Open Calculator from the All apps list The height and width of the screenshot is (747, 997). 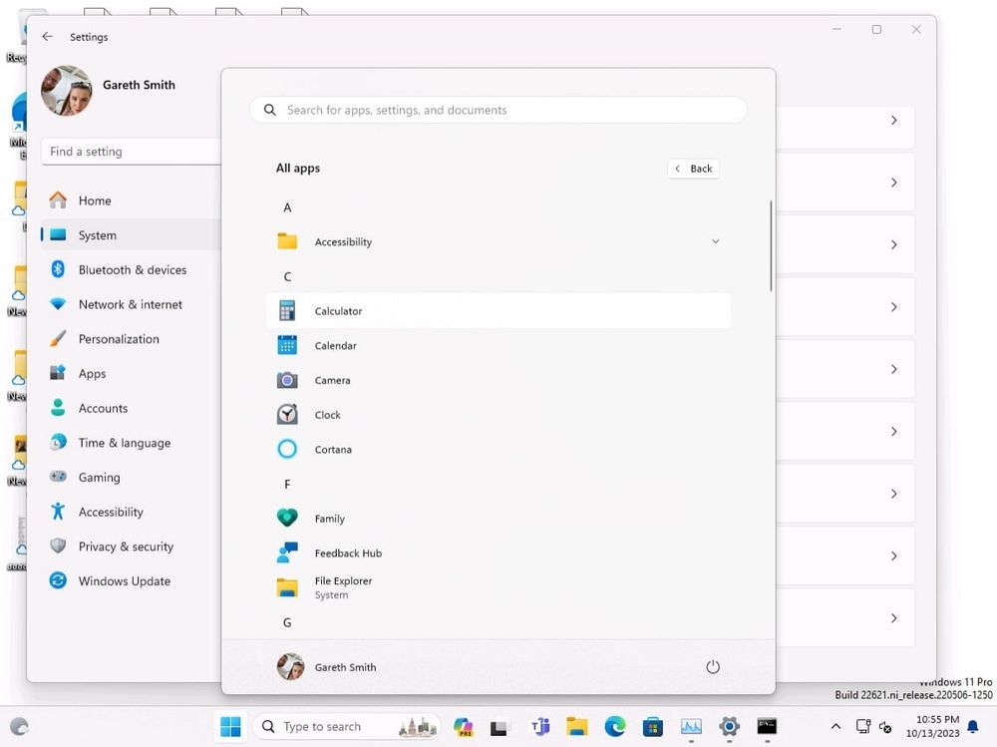pos(498,311)
